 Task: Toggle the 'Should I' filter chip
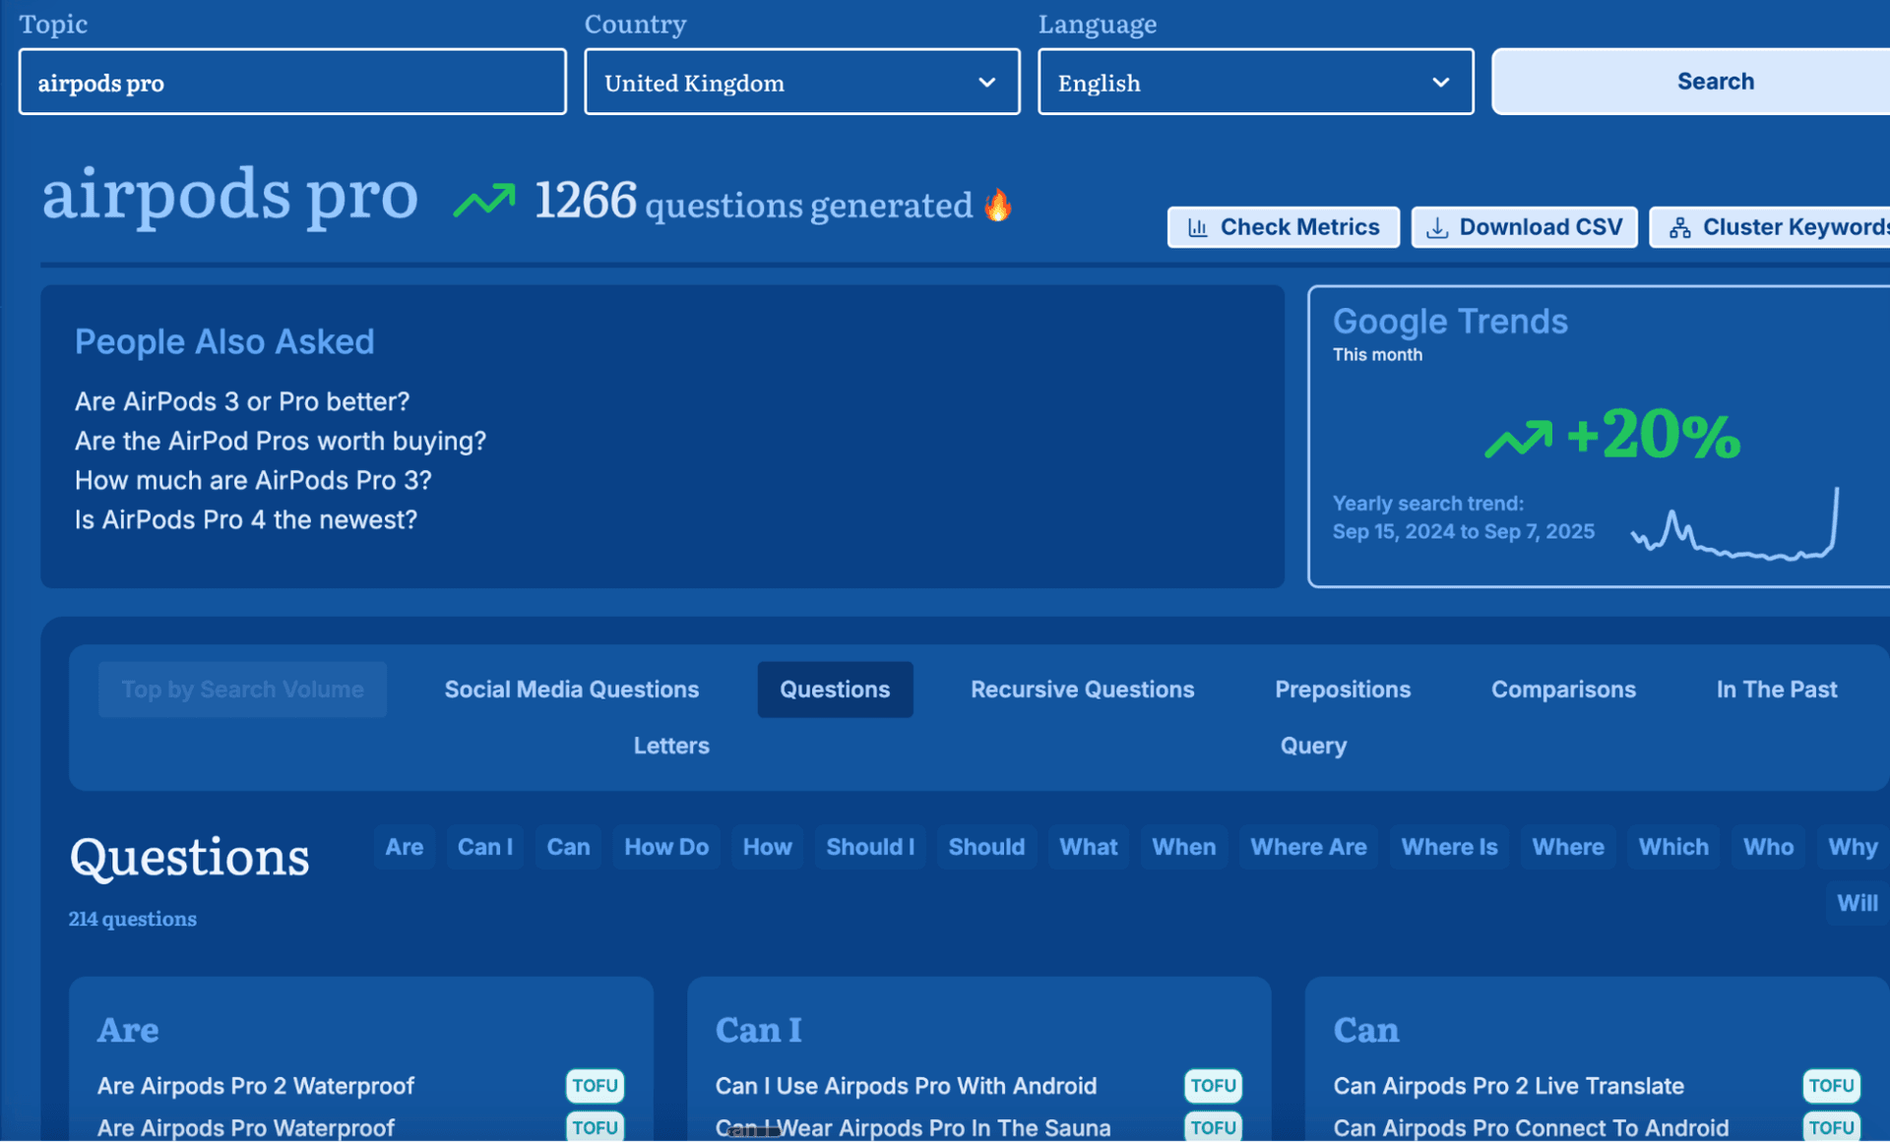pos(869,847)
